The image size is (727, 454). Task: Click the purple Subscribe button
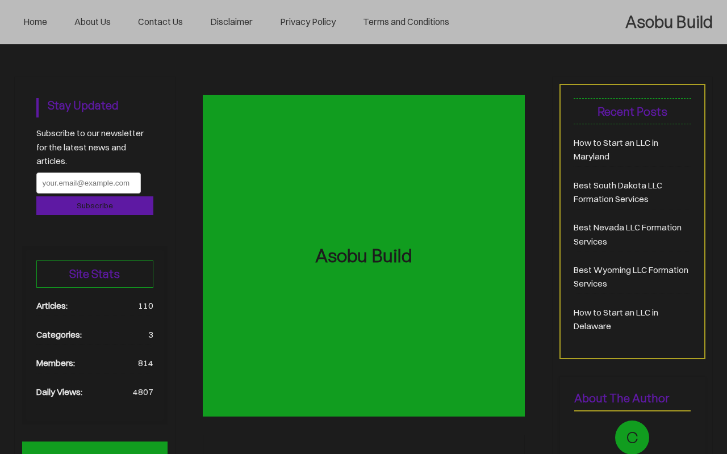(95, 205)
